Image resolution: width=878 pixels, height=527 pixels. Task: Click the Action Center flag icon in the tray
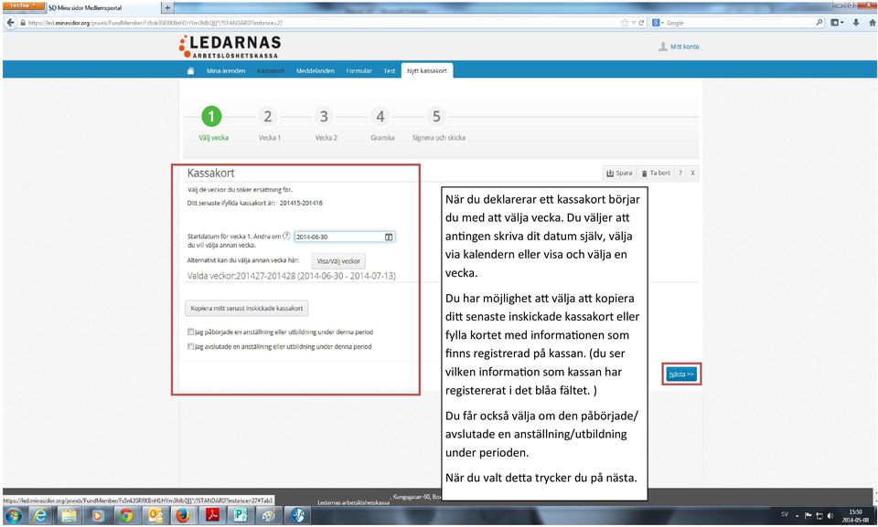point(808,515)
